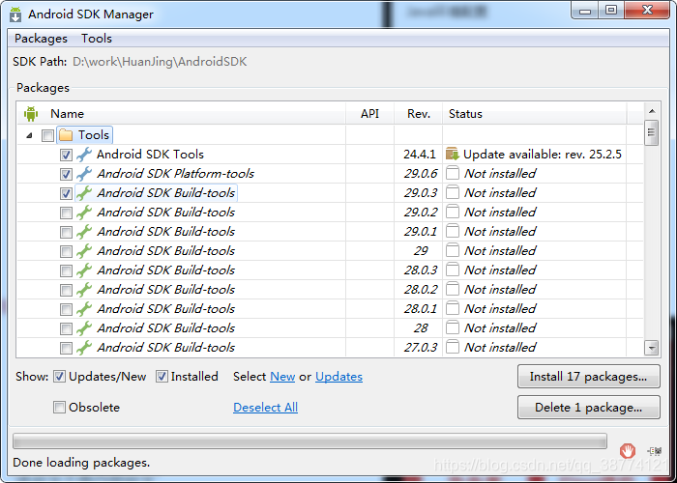
Task: Click the Tools folder label
Action: click(94, 135)
